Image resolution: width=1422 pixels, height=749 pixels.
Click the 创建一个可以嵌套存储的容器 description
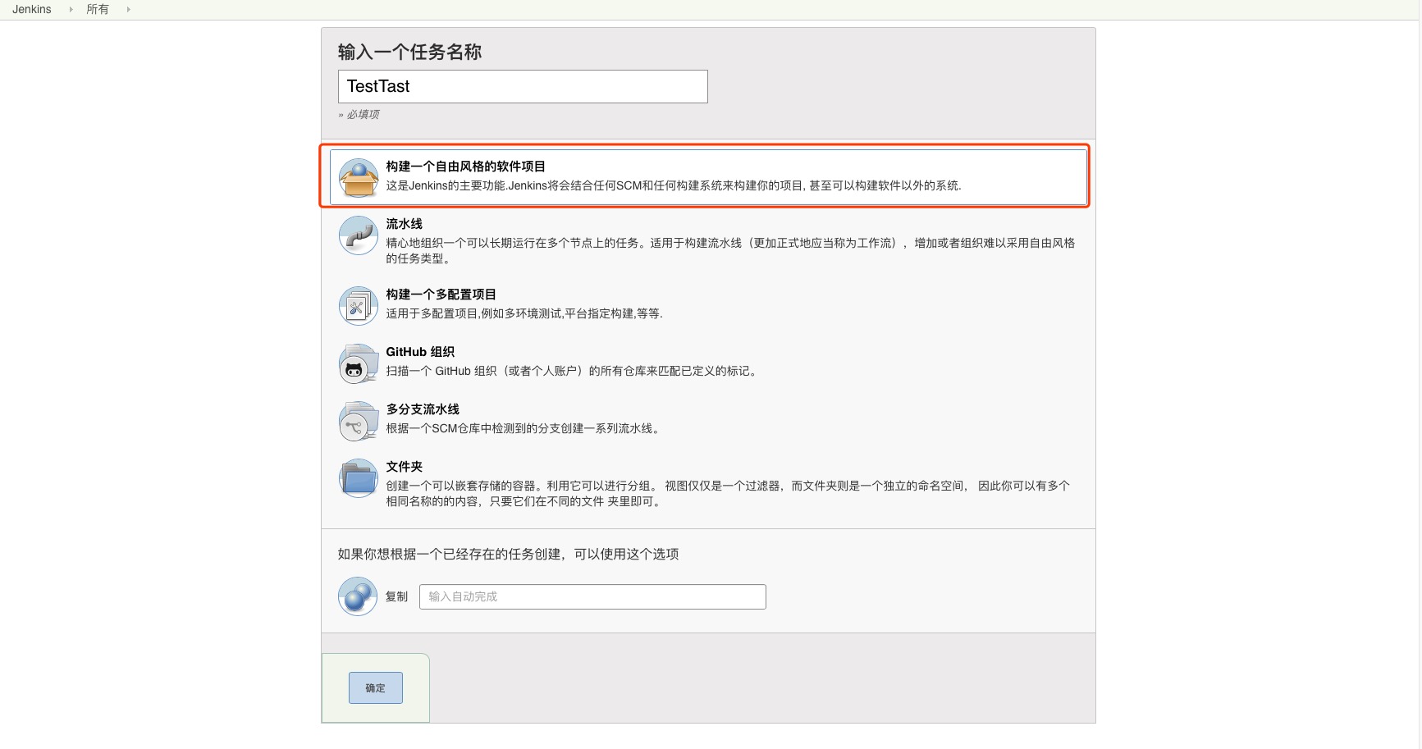(729, 493)
